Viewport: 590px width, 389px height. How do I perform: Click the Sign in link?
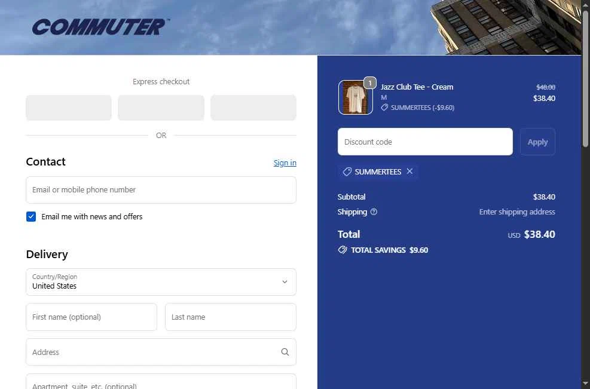(285, 163)
